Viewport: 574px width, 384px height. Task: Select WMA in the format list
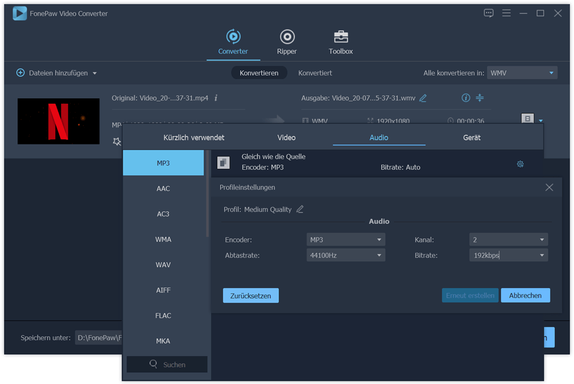[x=163, y=239]
